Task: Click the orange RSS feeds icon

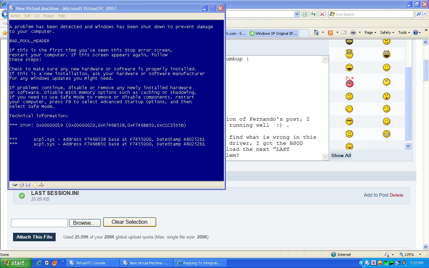Action: [x=330, y=32]
